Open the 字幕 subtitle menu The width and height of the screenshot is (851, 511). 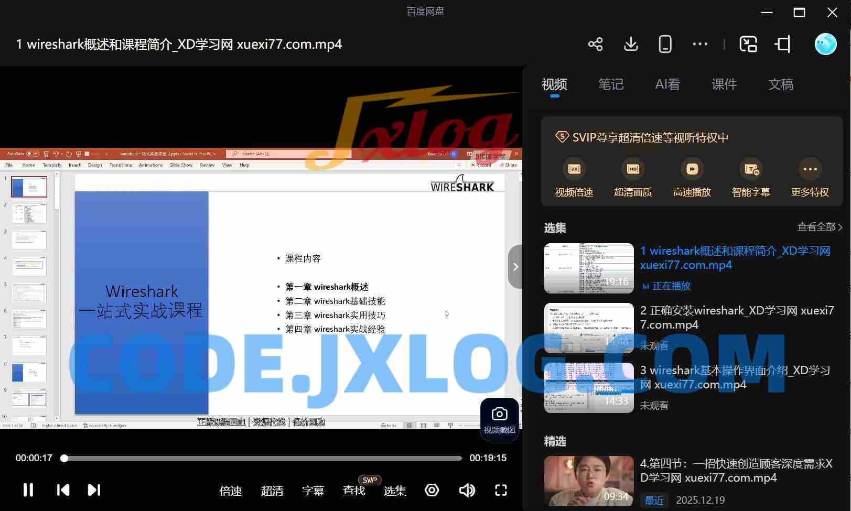click(313, 491)
